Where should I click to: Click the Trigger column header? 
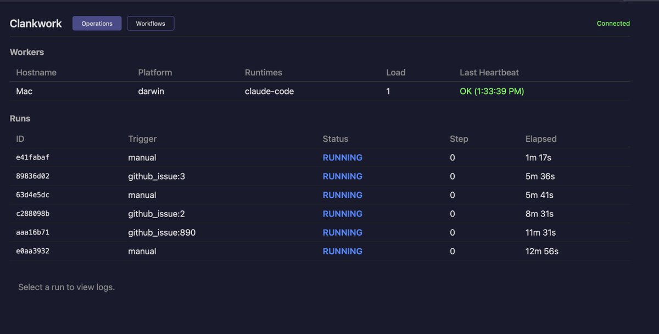pos(142,139)
